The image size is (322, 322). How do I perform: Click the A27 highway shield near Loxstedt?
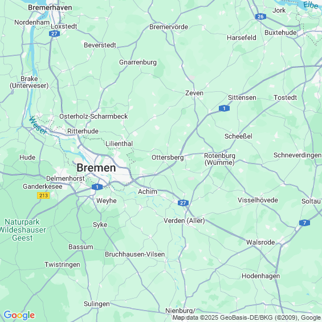[54, 34]
